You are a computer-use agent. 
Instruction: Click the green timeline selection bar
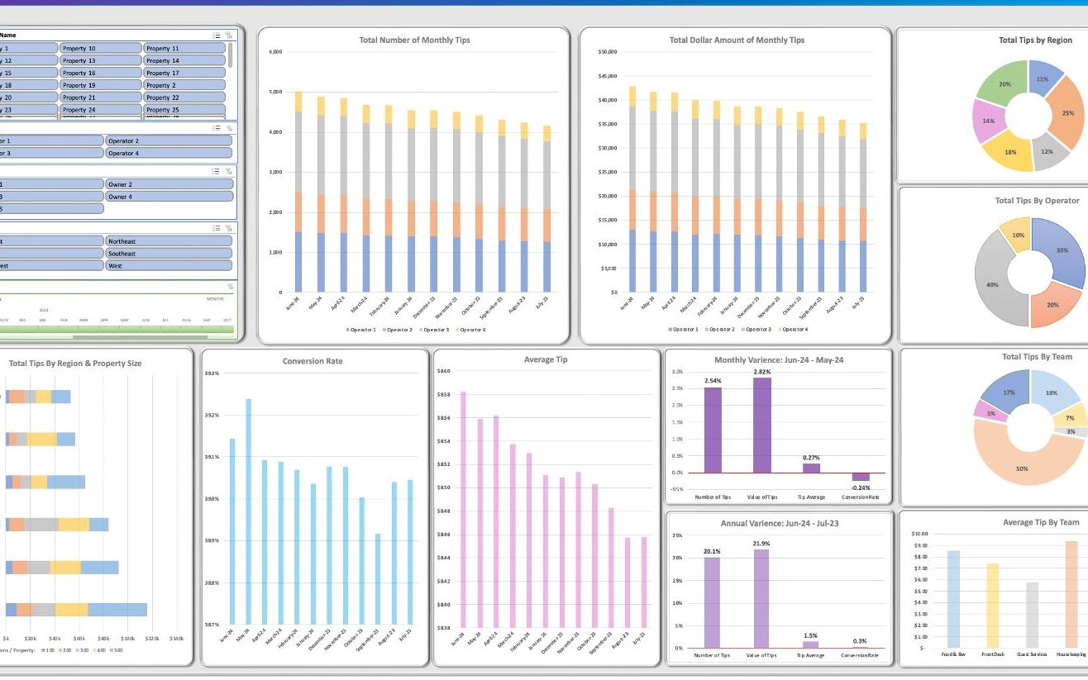(x=118, y=329)
